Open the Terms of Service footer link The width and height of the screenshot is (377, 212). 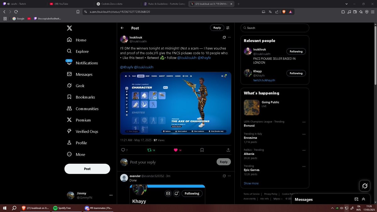tap(252, 194)
